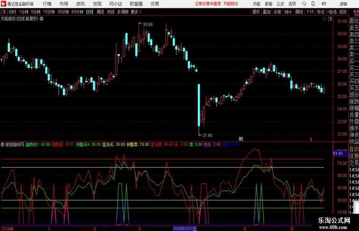The height and width of the screenshot is (231, 359).
Task: Open the customer service headset icon
Action: [x=304, y=4]
